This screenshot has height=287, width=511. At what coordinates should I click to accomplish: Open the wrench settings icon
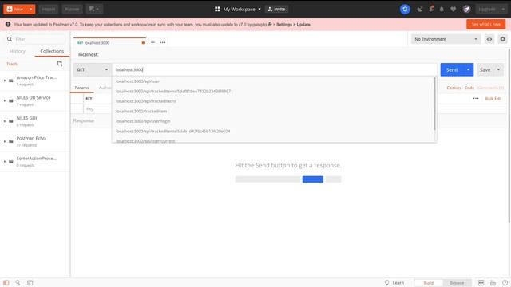pos(431,9)
